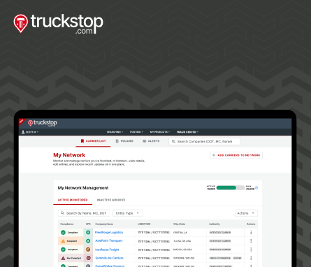Click Add Carriers to Network button
The image size is (311, 267).
pos(236,155)
